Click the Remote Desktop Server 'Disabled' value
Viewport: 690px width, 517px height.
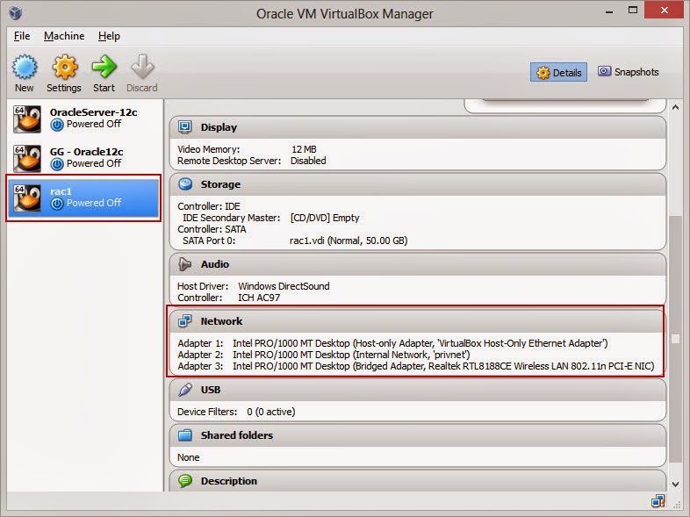[308, 161]
